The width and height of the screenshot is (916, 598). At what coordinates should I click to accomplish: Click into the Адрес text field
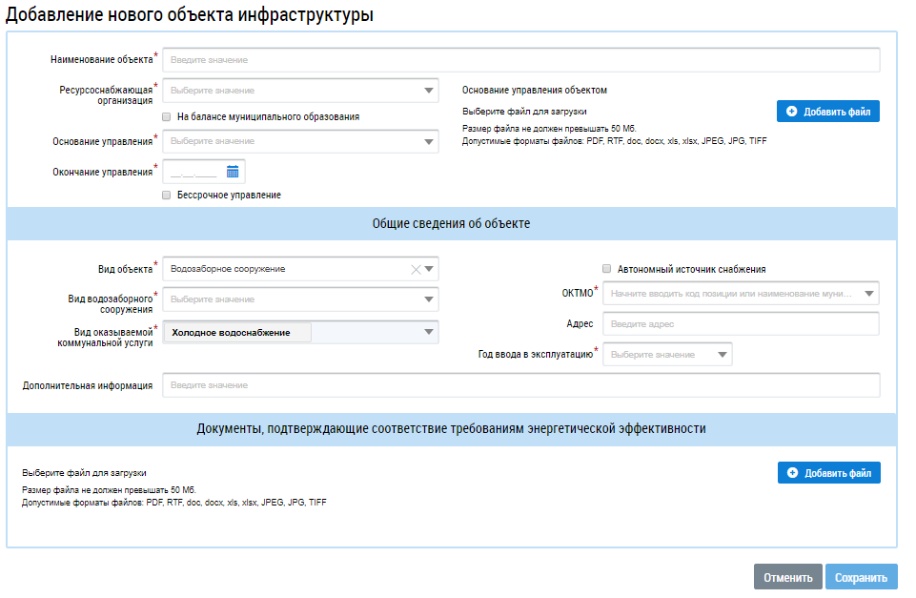[740, 324]
